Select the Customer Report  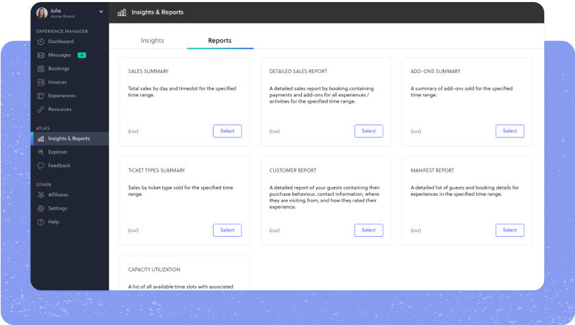(x=368, y=231)
